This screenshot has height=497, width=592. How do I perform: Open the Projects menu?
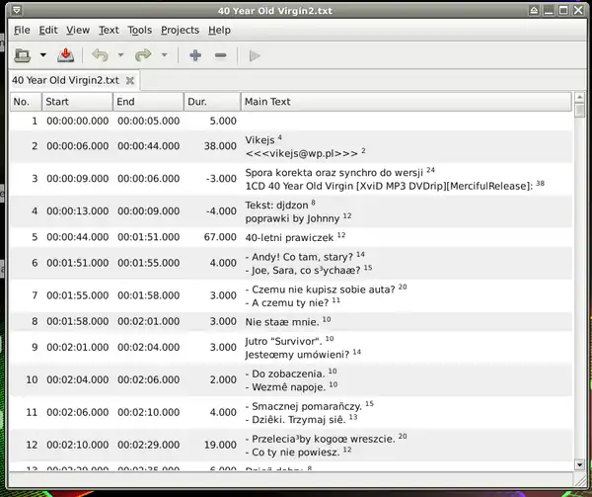(x=180, y=31)
